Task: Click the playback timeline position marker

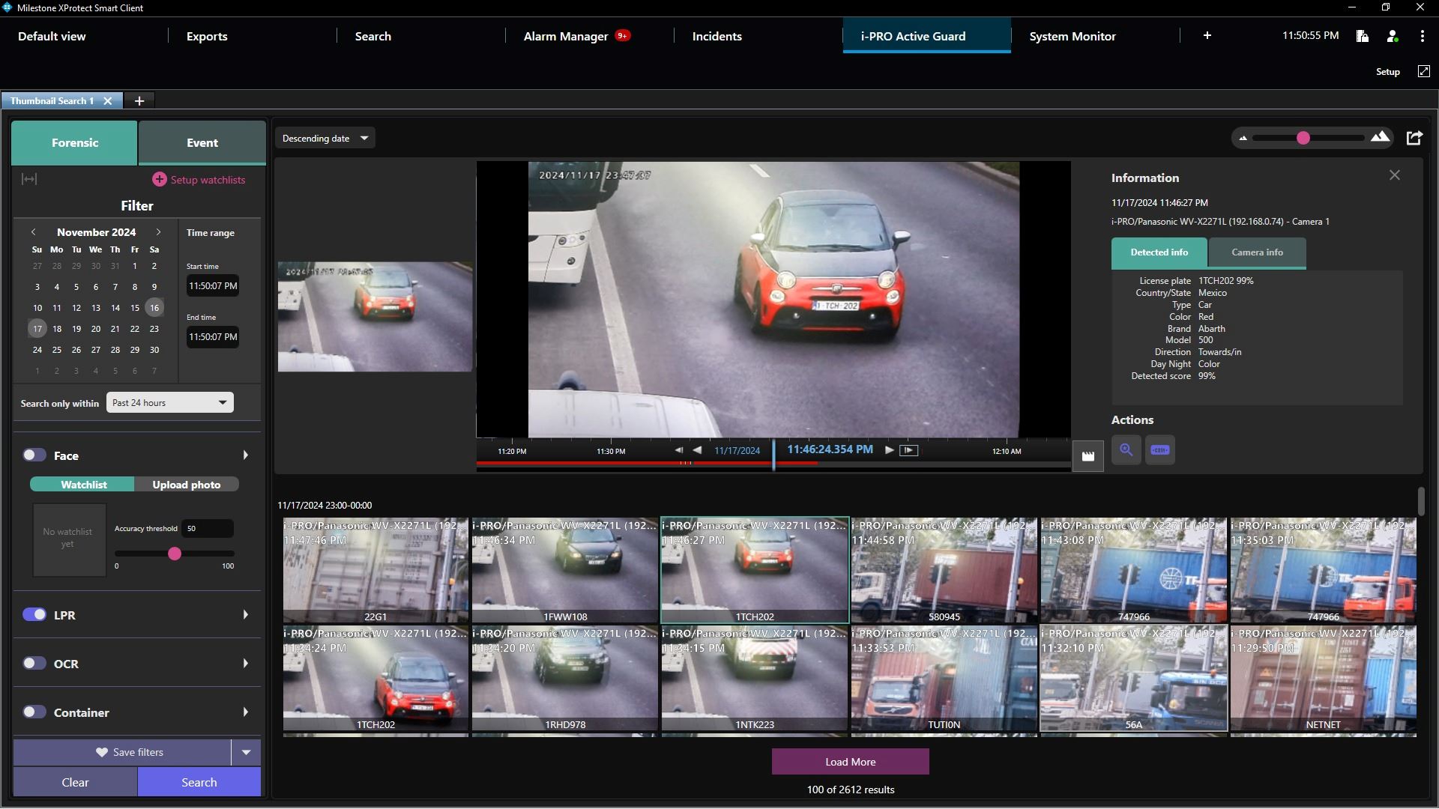Action: (773, 455)
